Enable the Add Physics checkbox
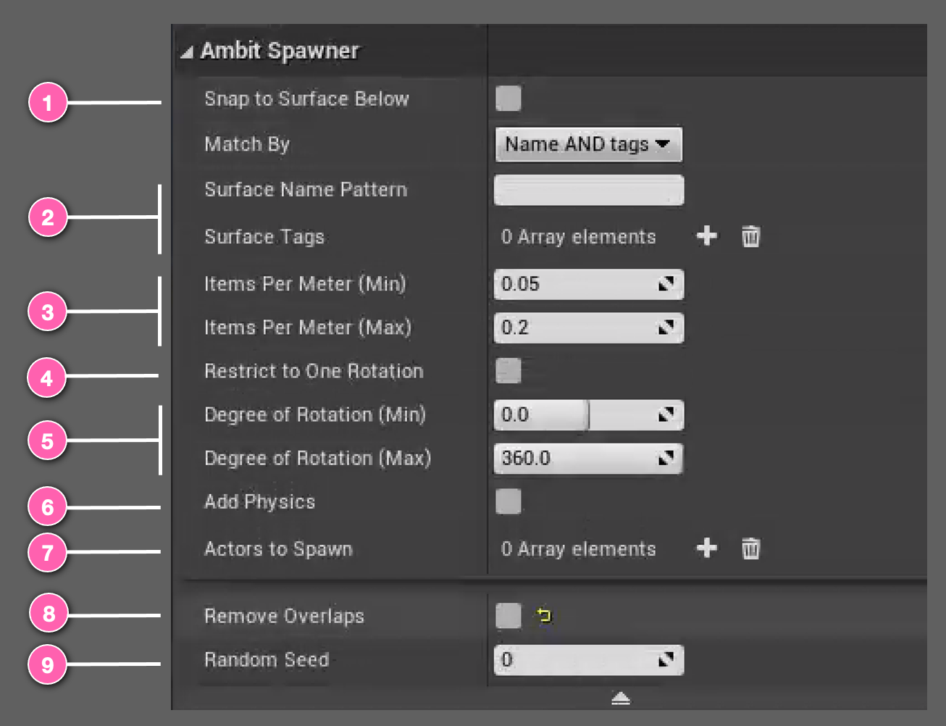Image resolution: width=946 pixels, height=726 pixels. [x=508, y=501]
